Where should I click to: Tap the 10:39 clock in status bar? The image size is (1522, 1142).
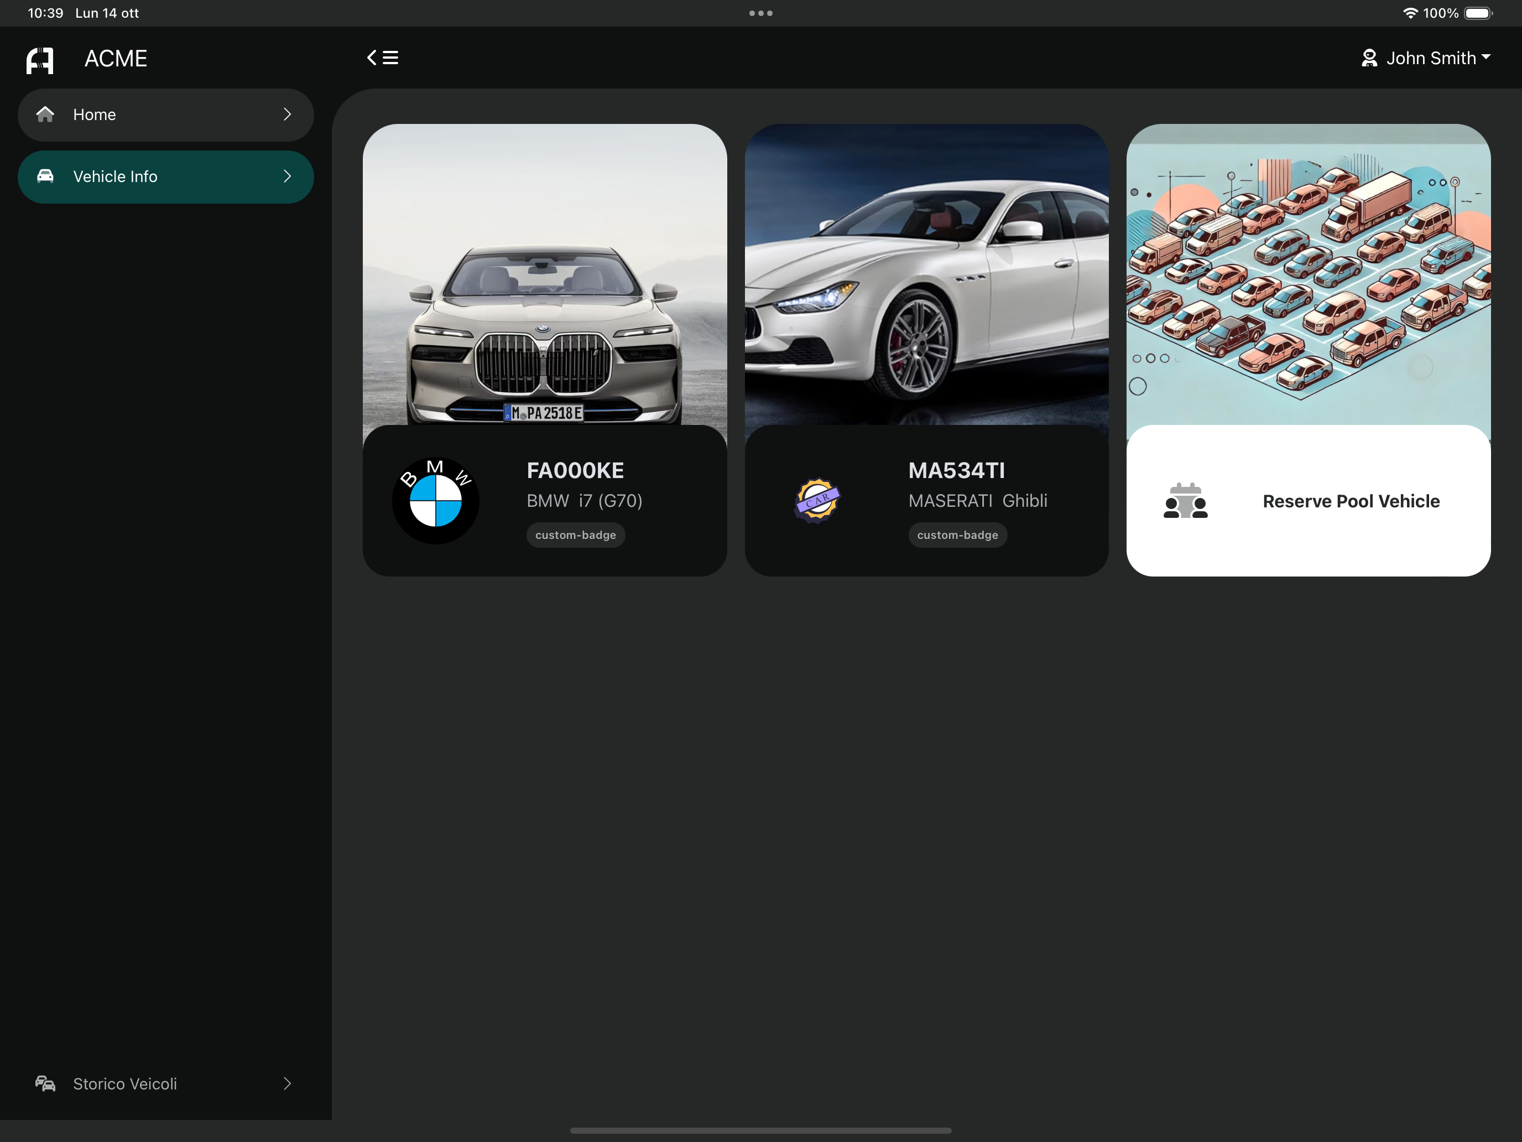pyautogui.click(x=45, y=13)
